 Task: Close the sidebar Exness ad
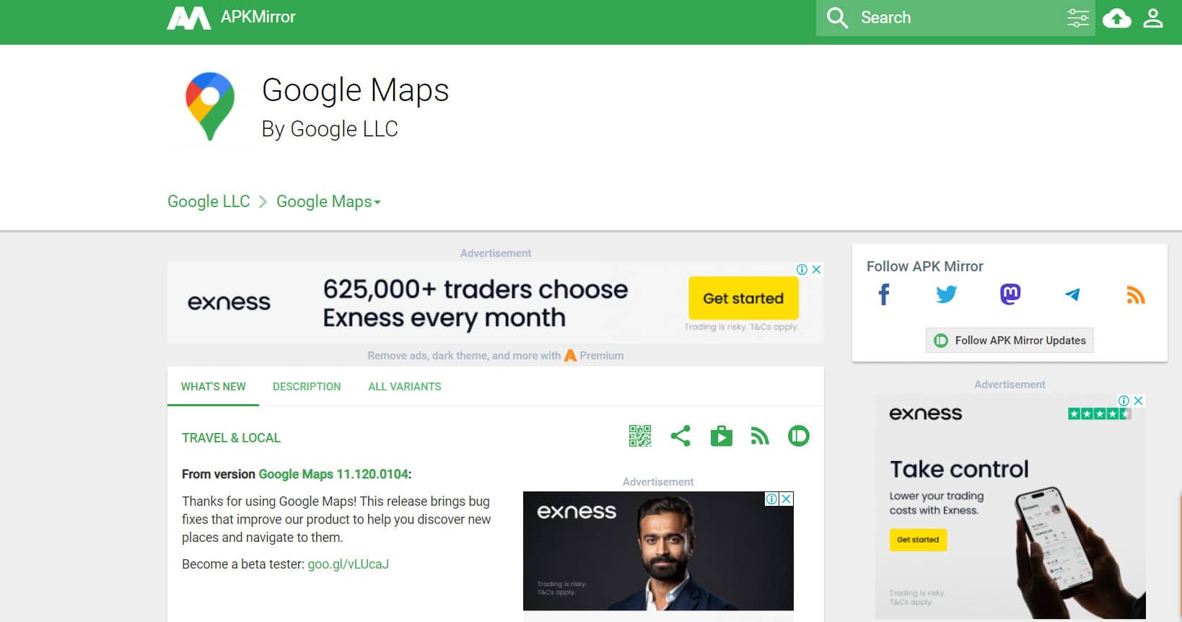1138,400
